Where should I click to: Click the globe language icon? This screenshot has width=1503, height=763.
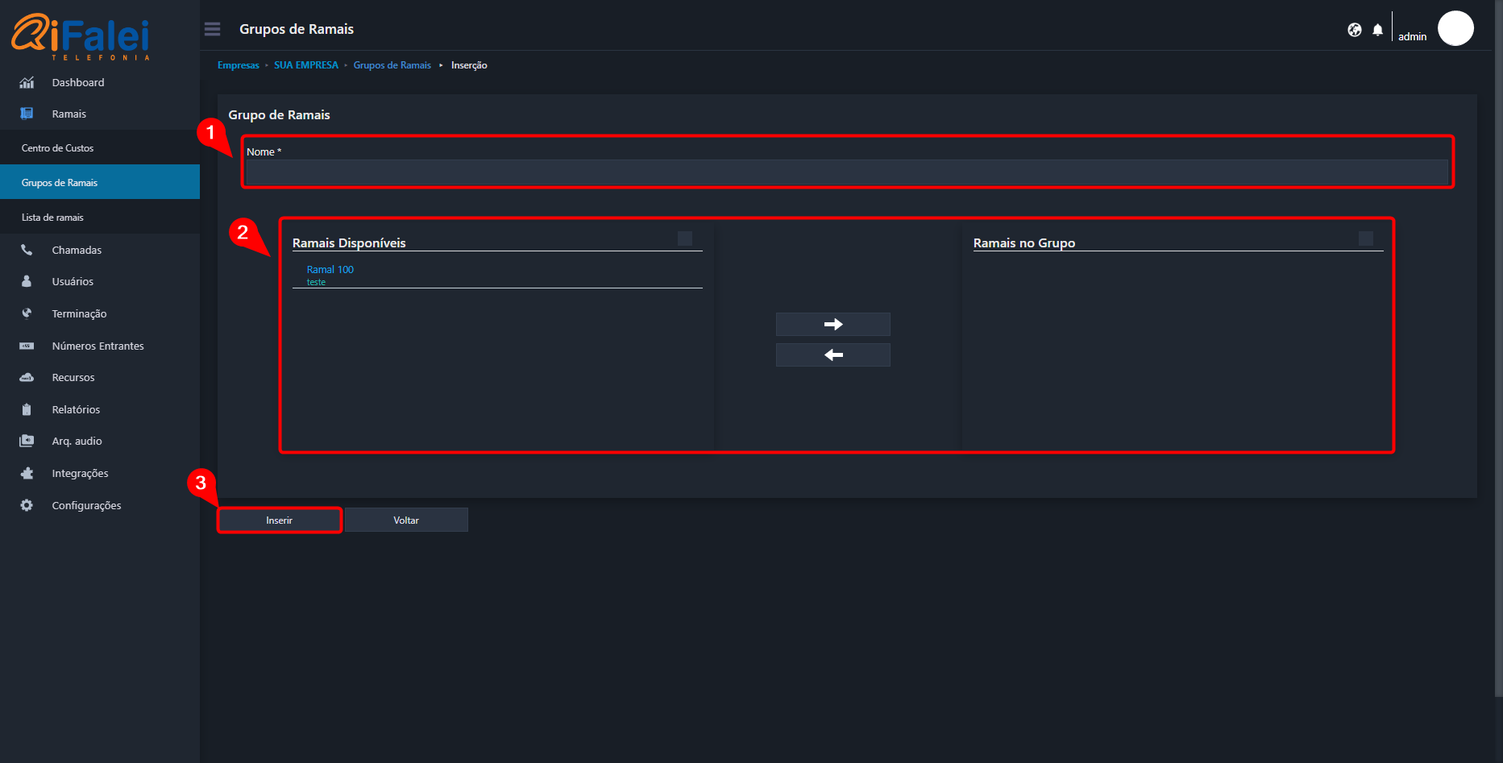pos(1354,30)
